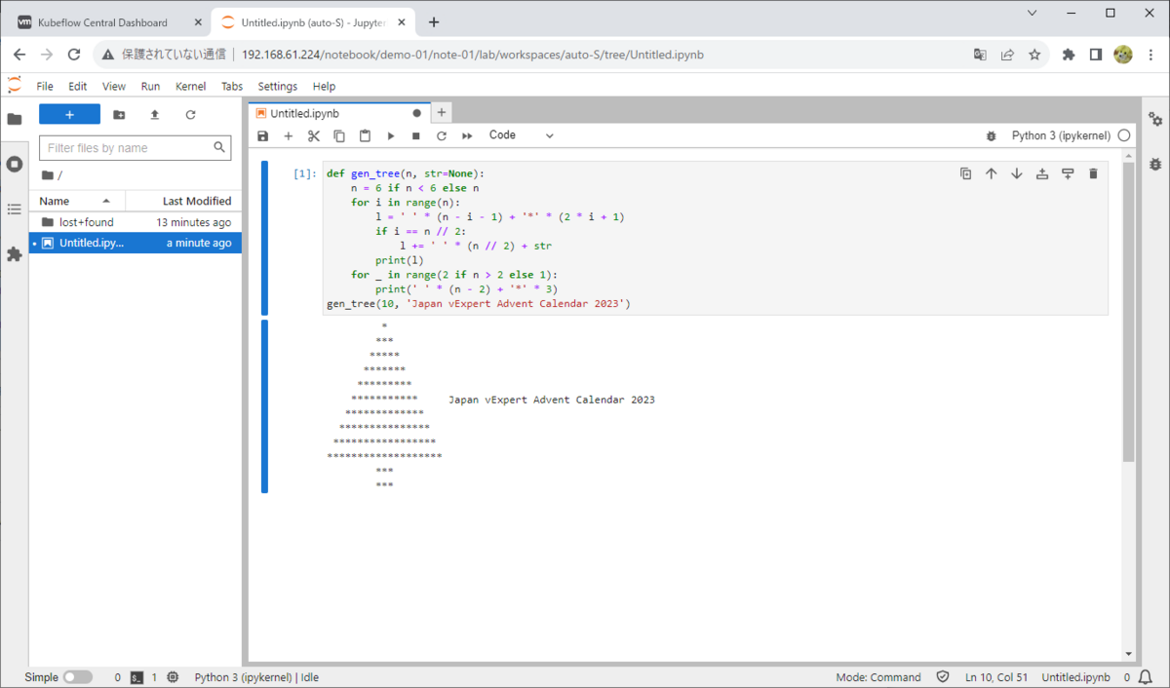Screen dimensions: 1170x688
Task: Bookmark this page with the star icon
Action: click(1034, 55)
